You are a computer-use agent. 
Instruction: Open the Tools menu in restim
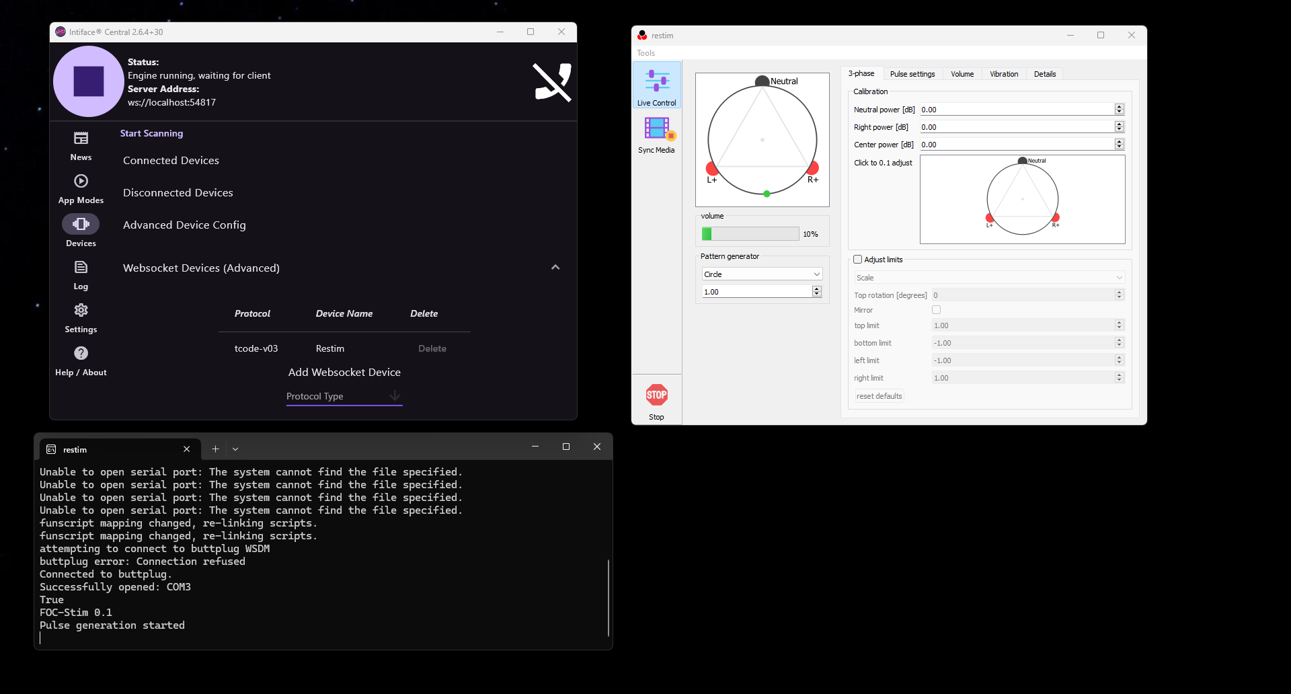[x=645, y=53]
